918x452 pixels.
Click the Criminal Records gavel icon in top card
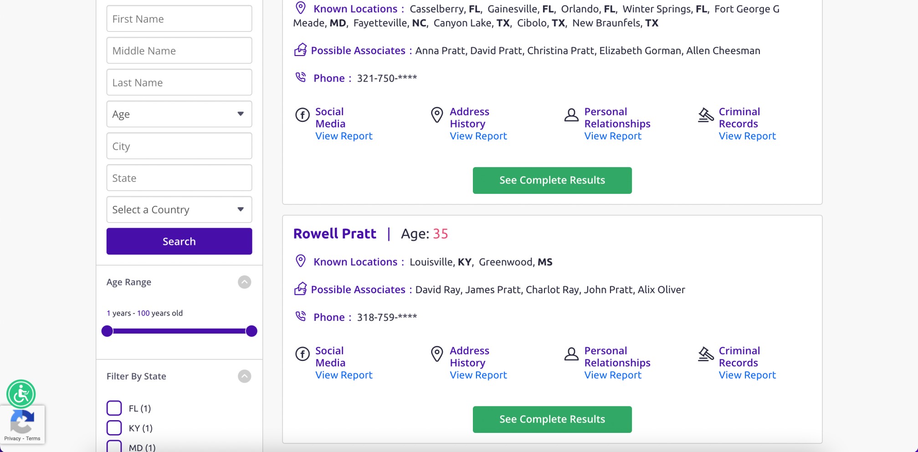(x=706, y=115)
